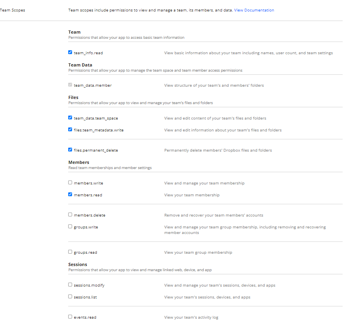
Task: Enable groups.write permission checkbox
Action: coord(70,226)
